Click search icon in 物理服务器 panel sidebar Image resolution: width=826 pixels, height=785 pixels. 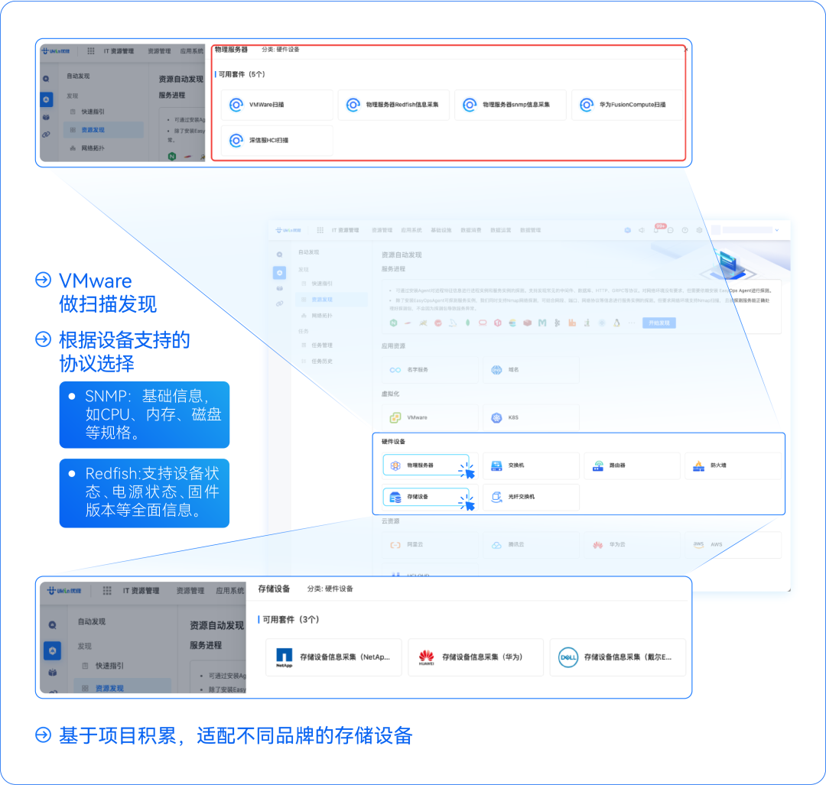[x=47, y=79]
